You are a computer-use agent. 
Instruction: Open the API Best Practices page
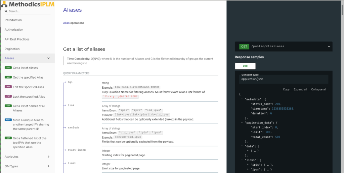click(x=17, y=39)
